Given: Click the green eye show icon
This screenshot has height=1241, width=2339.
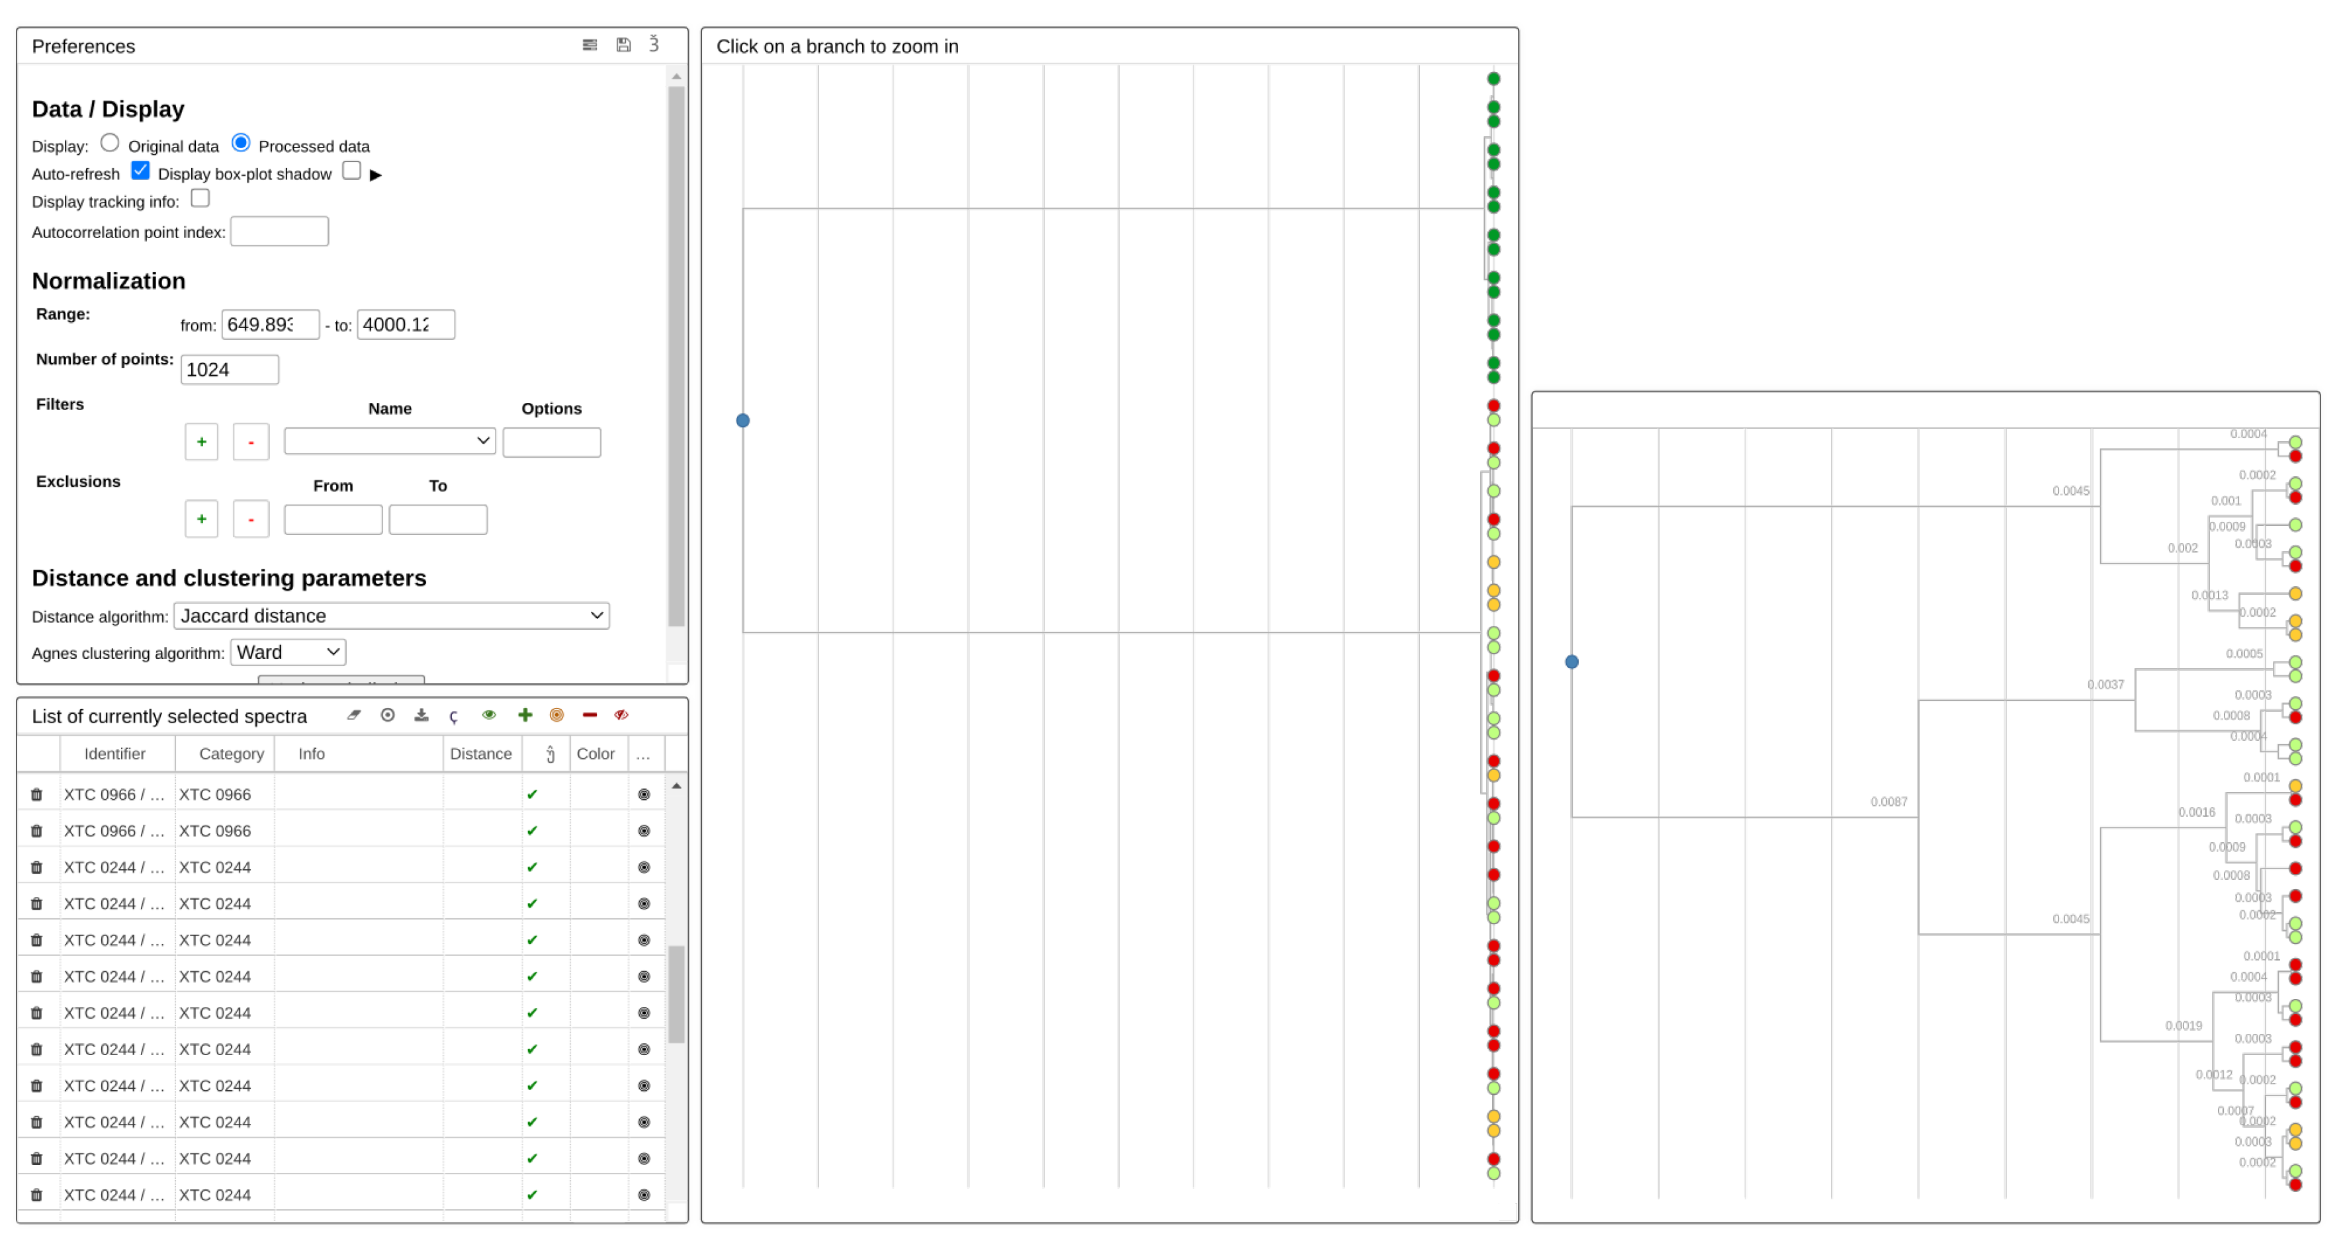Looking at the screenshot, I should pyautogui.click(x=490, y=715).
